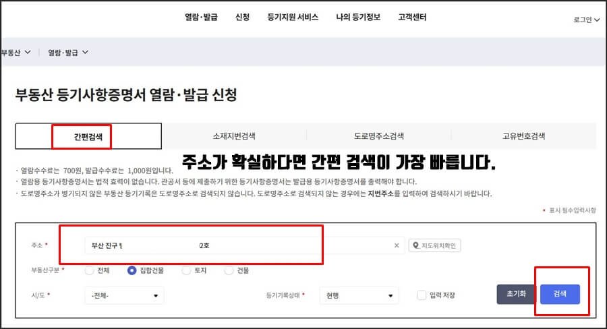Select the 건물 radio button
Viewport: 607px width, 329px height.
229,270
